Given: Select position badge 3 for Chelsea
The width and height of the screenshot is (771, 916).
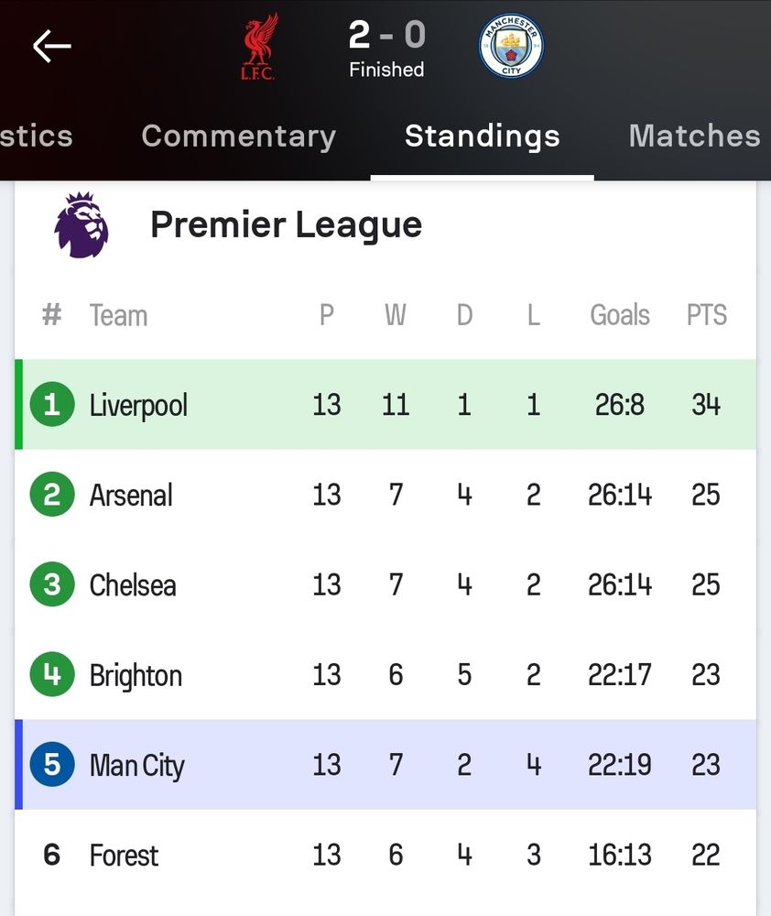Looking at the screenshot, I should click(x=52, y=584).
